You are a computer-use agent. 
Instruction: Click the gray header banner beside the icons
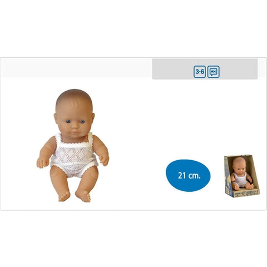click(205, 69)
